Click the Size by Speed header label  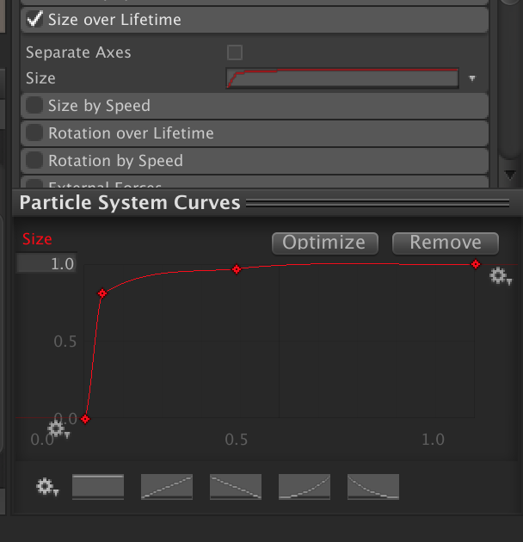(99, 106)
